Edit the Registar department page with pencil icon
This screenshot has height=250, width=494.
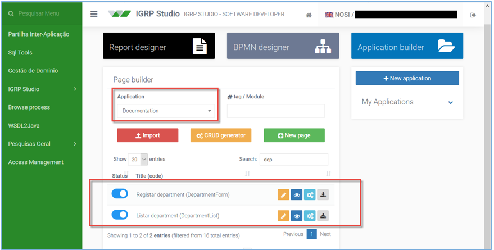[x=283, y=195]
